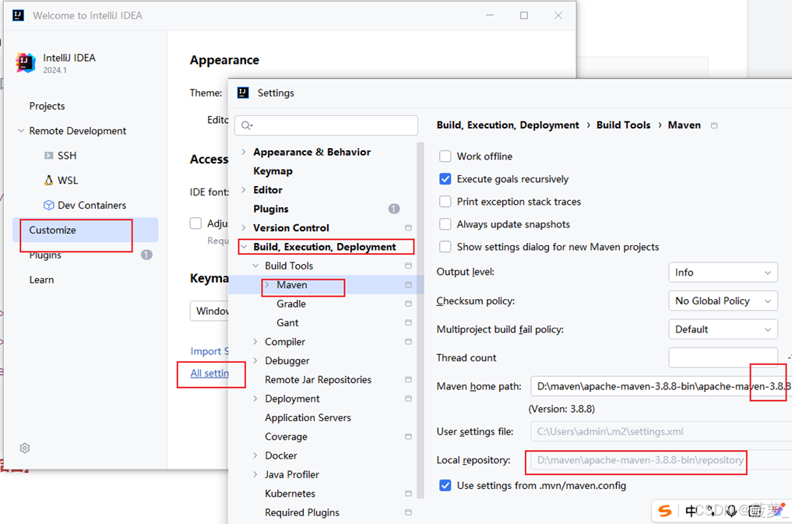This screenshot has width=792, height=524.
Task: Click Build Tools in the breadcrumb
Action: pos(623,125)
